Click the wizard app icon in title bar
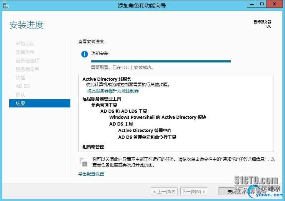This screenshot has width=285, height=201. click(x=6, y=5)
